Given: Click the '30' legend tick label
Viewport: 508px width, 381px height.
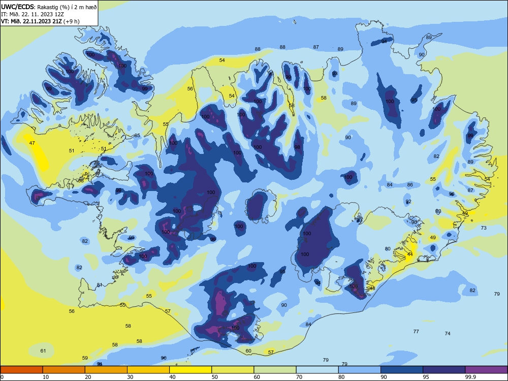Looking at the screenshot, I should tap(130, 377).
